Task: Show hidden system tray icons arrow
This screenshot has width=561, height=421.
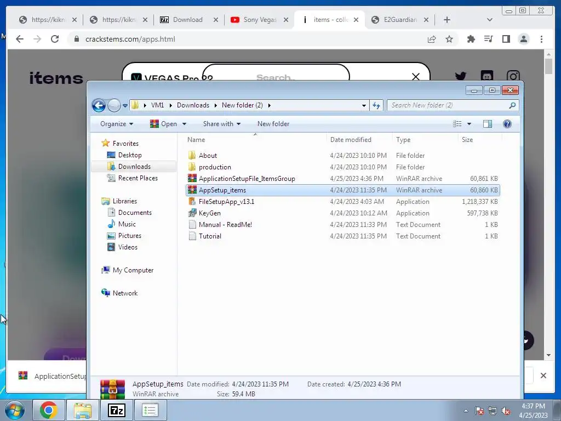Action: pyautogui.click(x=466, y=411)
